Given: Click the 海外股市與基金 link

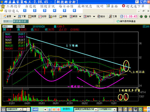Looking at the screenshot, I should 128,21.
